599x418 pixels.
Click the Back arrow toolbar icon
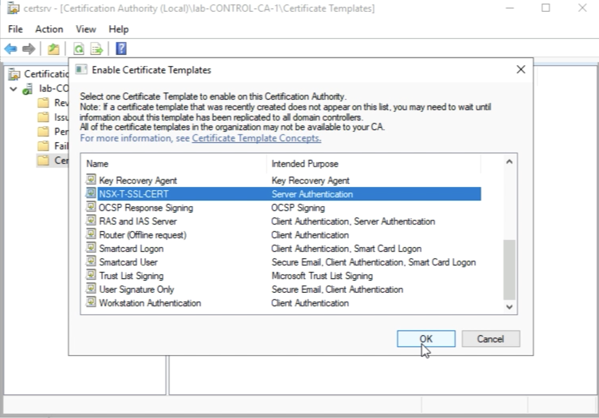coord(11,49)
